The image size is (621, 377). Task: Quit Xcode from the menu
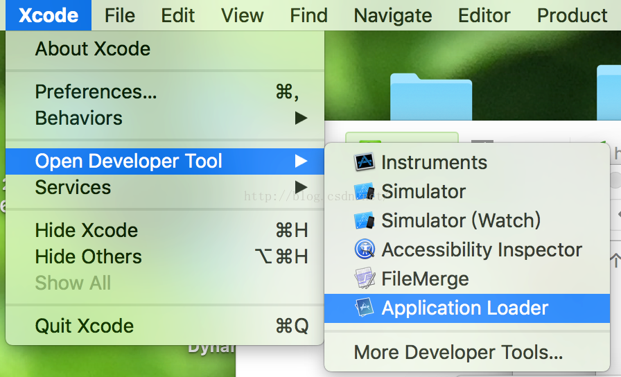85,326
